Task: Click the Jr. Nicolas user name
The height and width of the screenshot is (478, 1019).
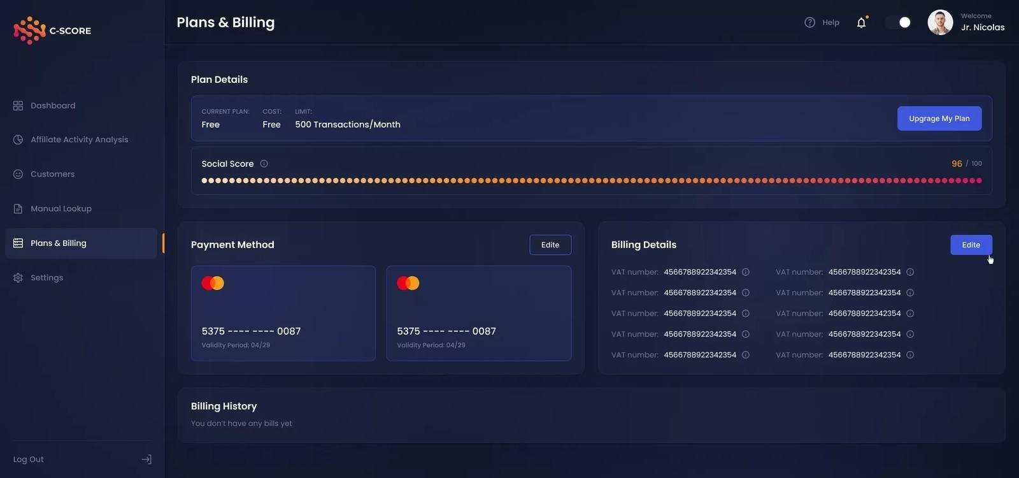Action: pos(983,27)
